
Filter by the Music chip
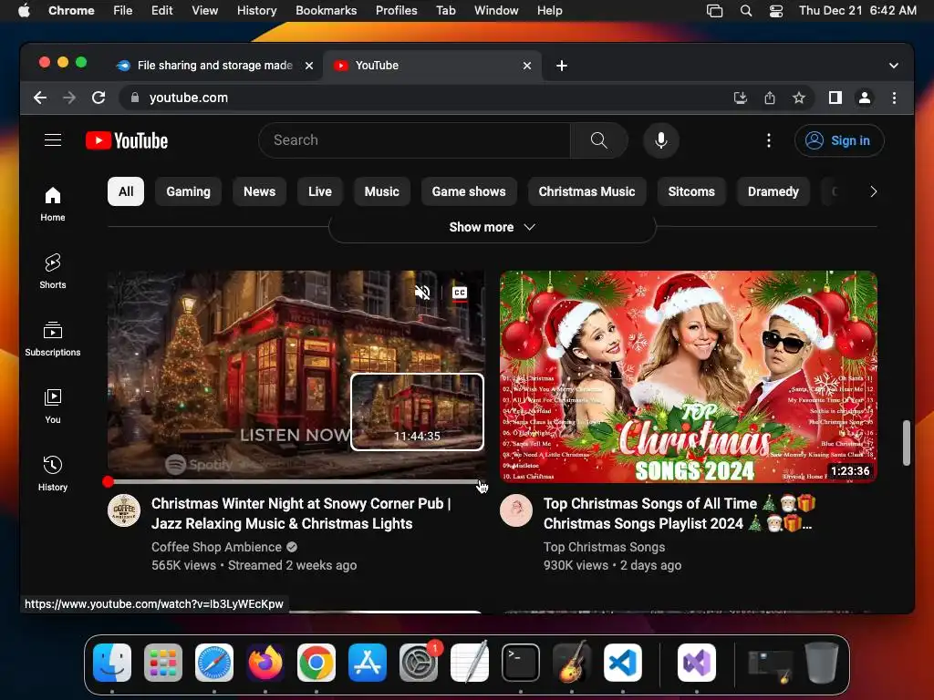[382, 191]
